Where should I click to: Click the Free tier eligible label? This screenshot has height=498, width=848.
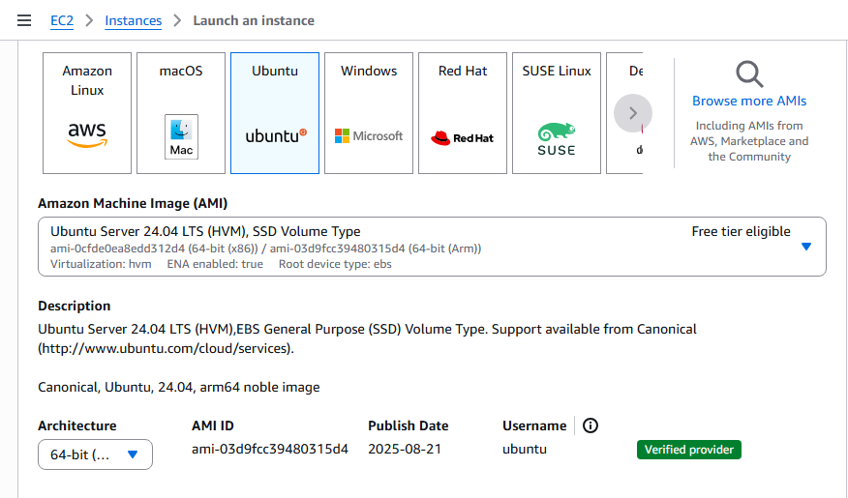741,232
